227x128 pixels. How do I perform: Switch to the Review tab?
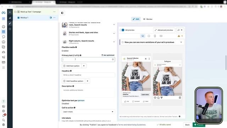tap(148, 19)
